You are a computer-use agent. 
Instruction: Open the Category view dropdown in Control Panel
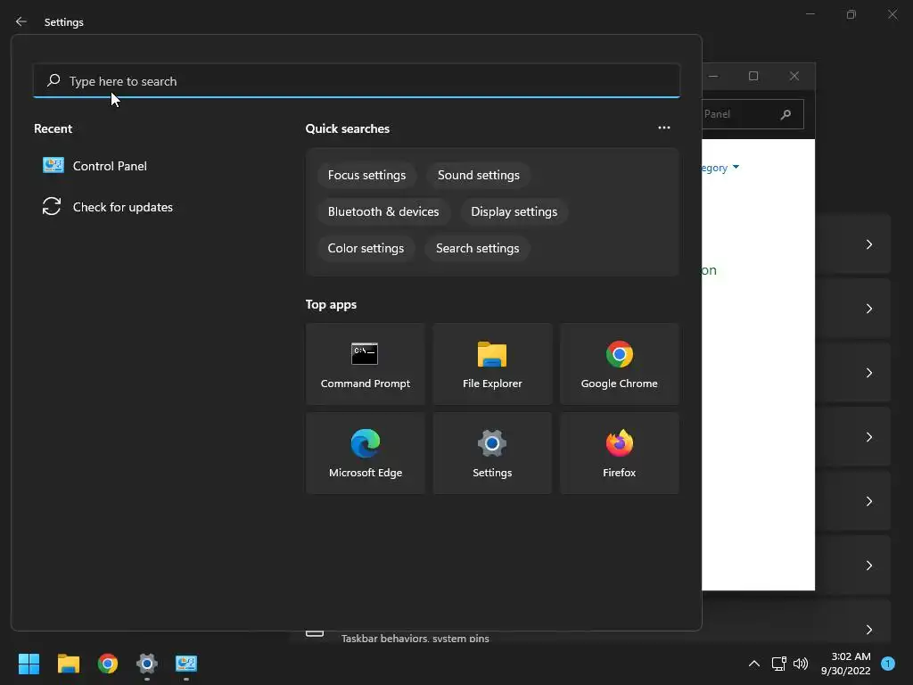click(720, 168)
